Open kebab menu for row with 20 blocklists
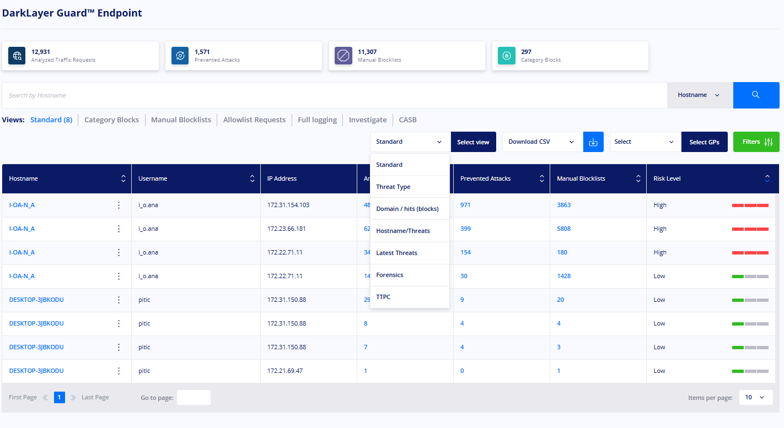The image size is (784, 428). 119,300
